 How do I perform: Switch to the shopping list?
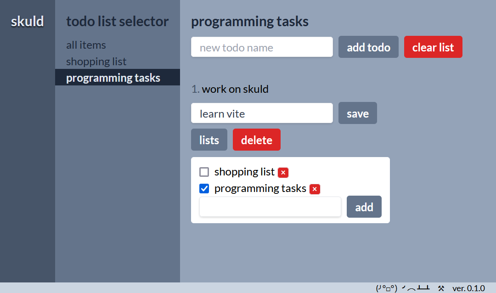[96, 61]
